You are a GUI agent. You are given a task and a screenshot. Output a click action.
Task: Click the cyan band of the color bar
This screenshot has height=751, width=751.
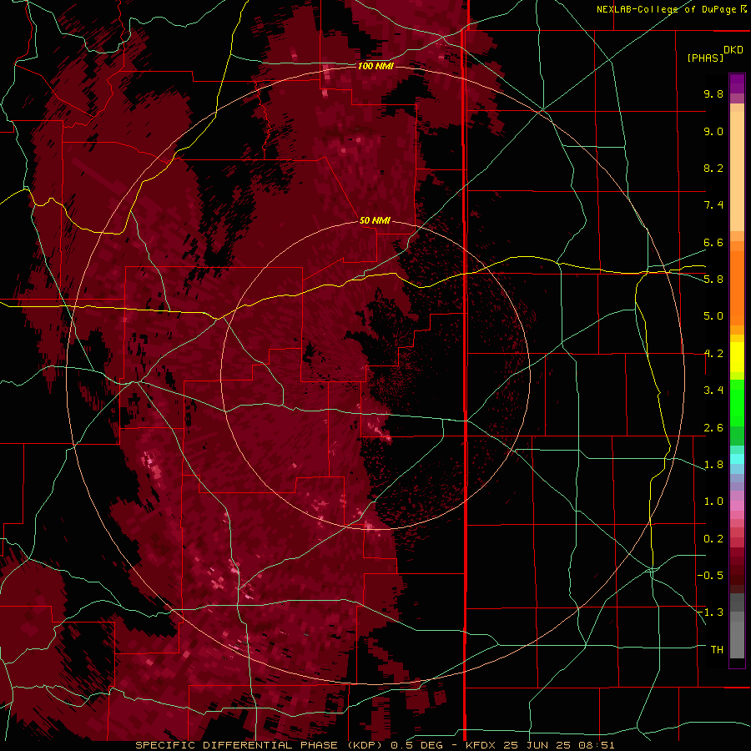tap(737, 459)
